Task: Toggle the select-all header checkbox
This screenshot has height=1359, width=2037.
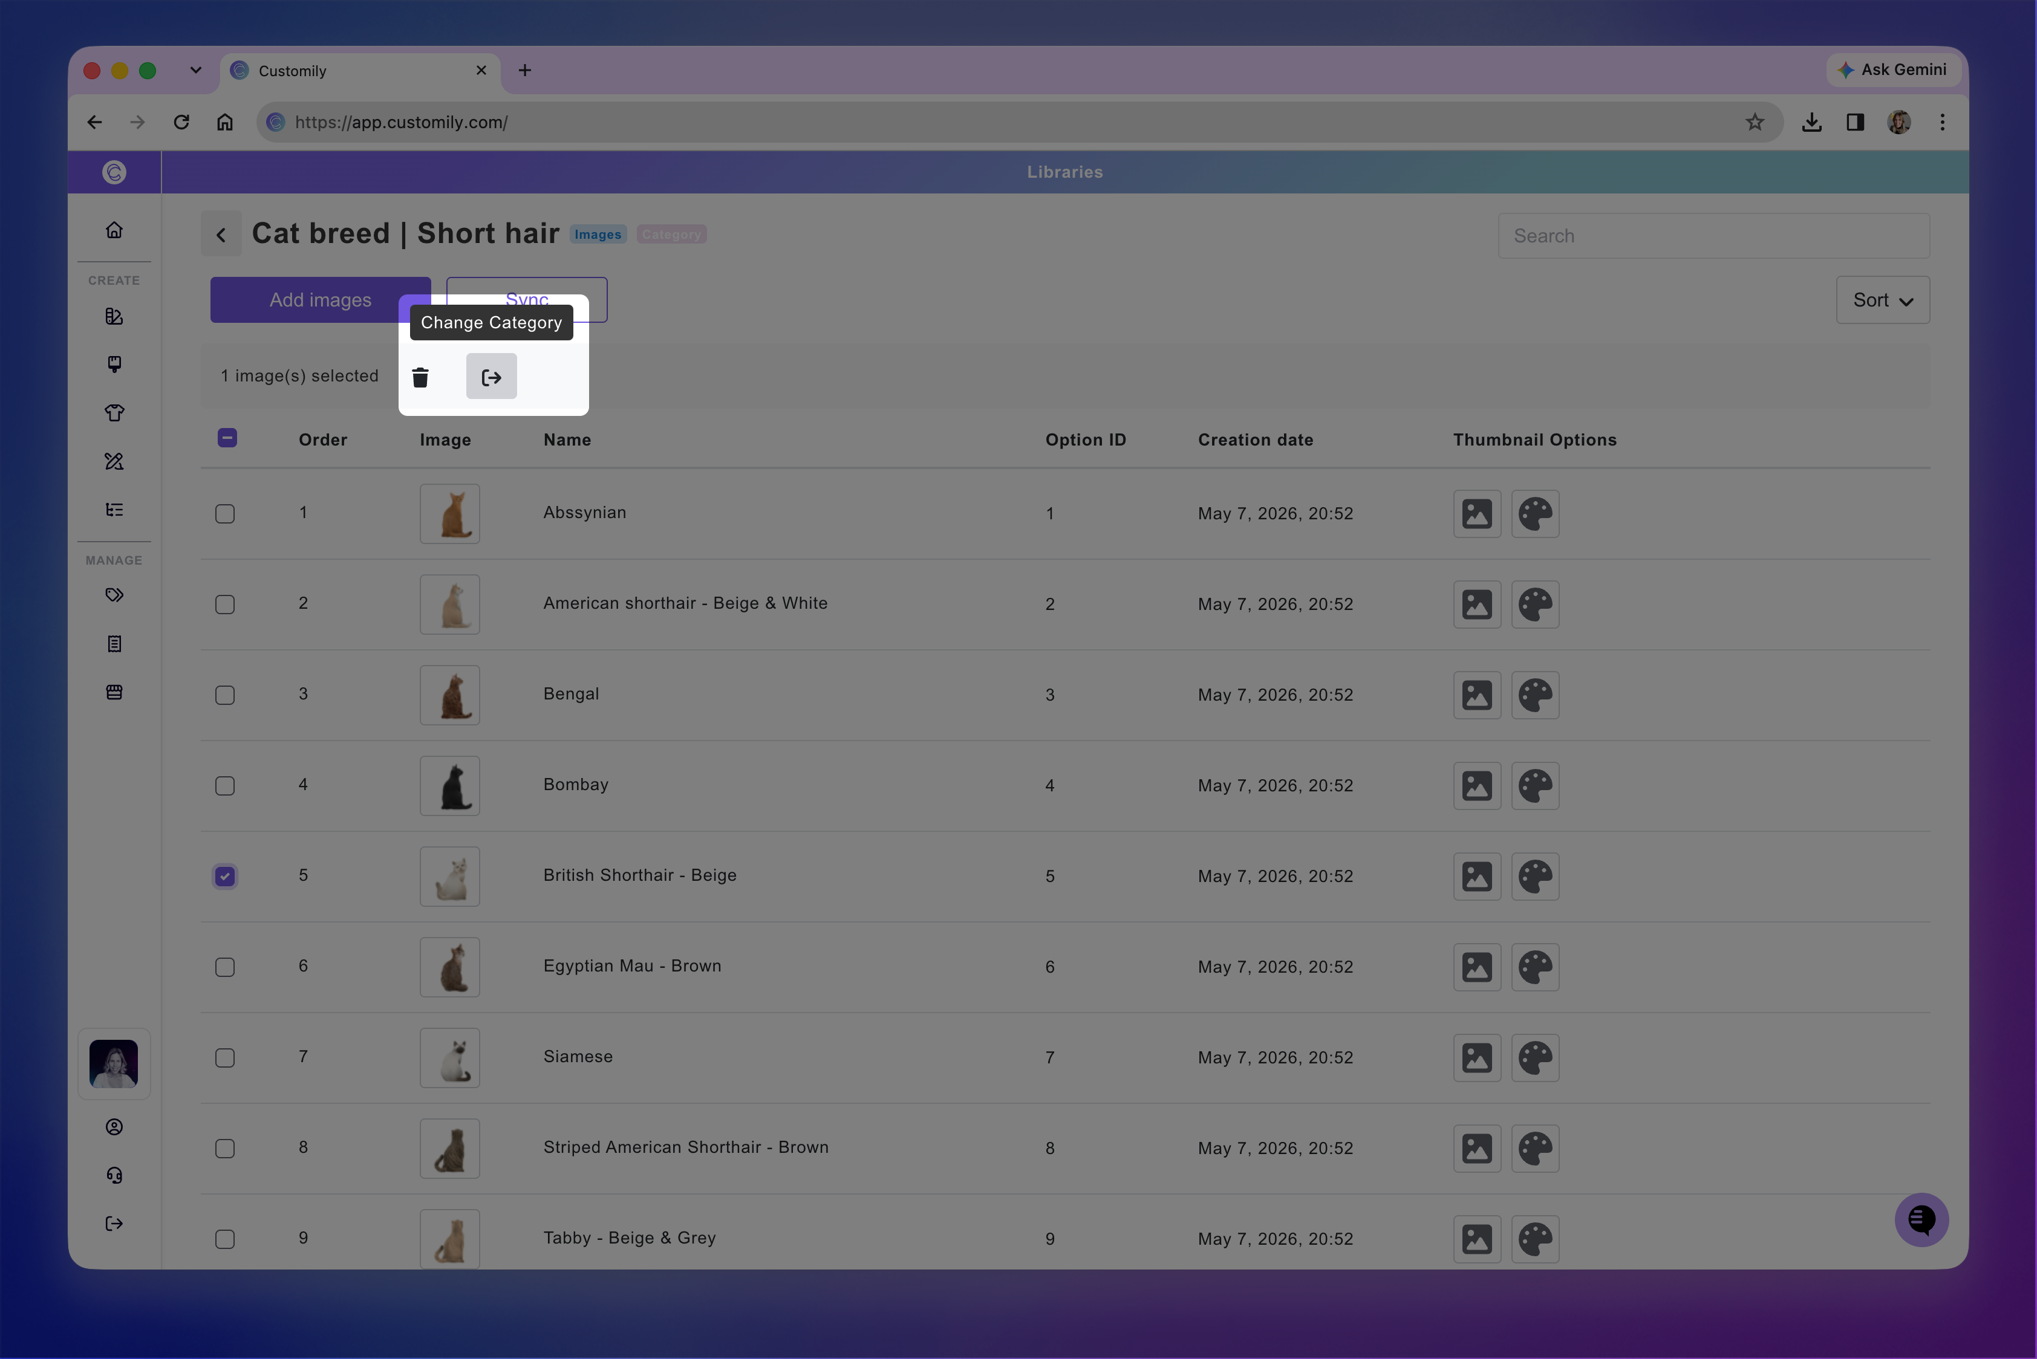Action: click(227, 438)
